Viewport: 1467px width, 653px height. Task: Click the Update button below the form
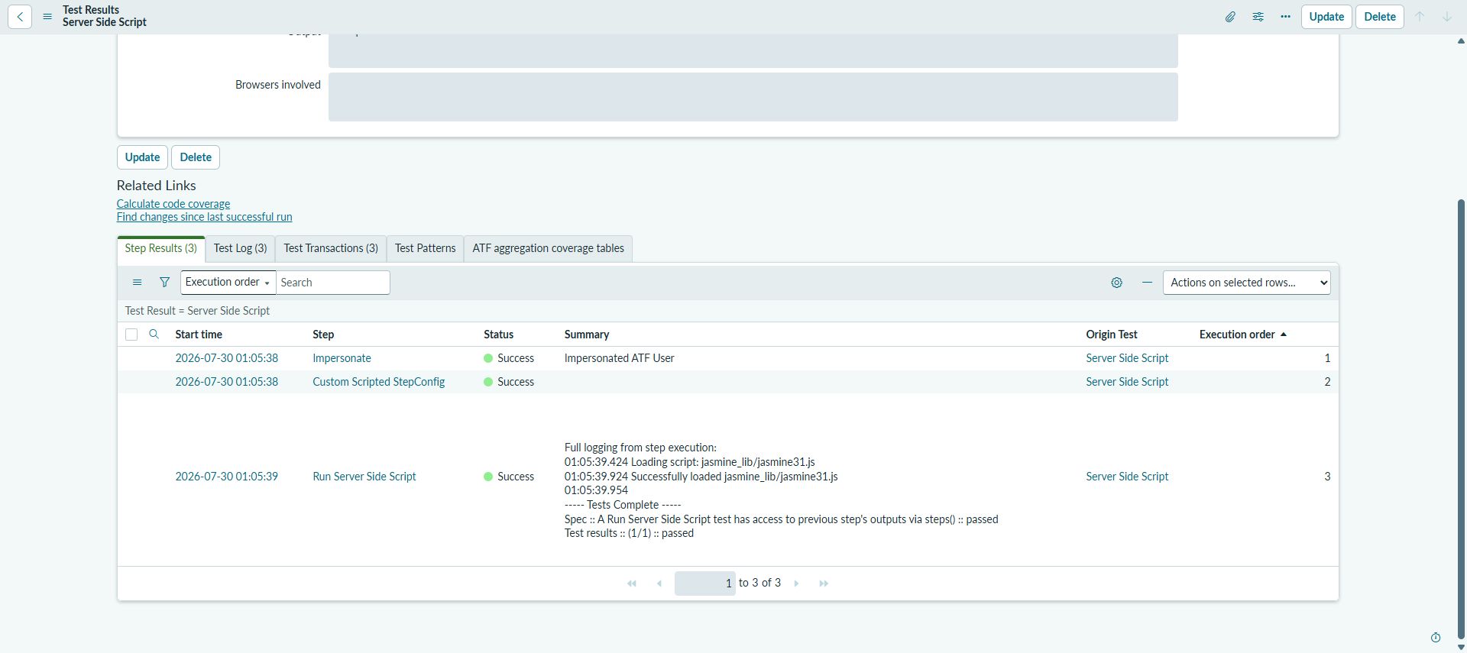point(142,157)
